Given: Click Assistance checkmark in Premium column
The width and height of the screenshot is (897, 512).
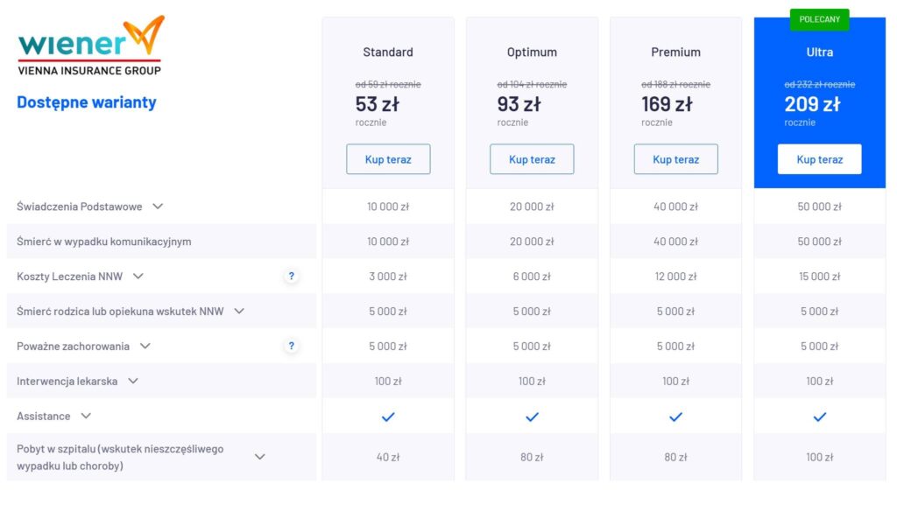Looking at the screenshot, I should tap(675, 417).
